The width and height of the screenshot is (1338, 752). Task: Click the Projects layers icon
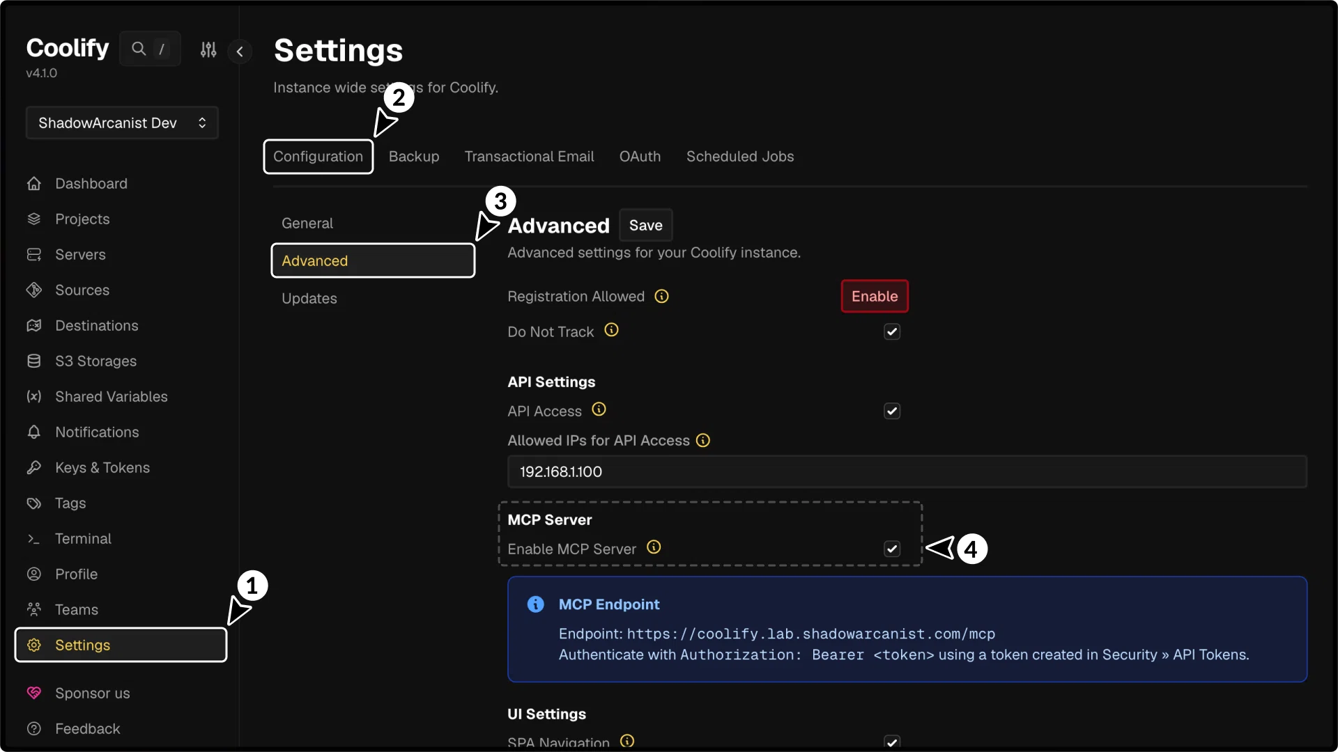coord(33,219)
